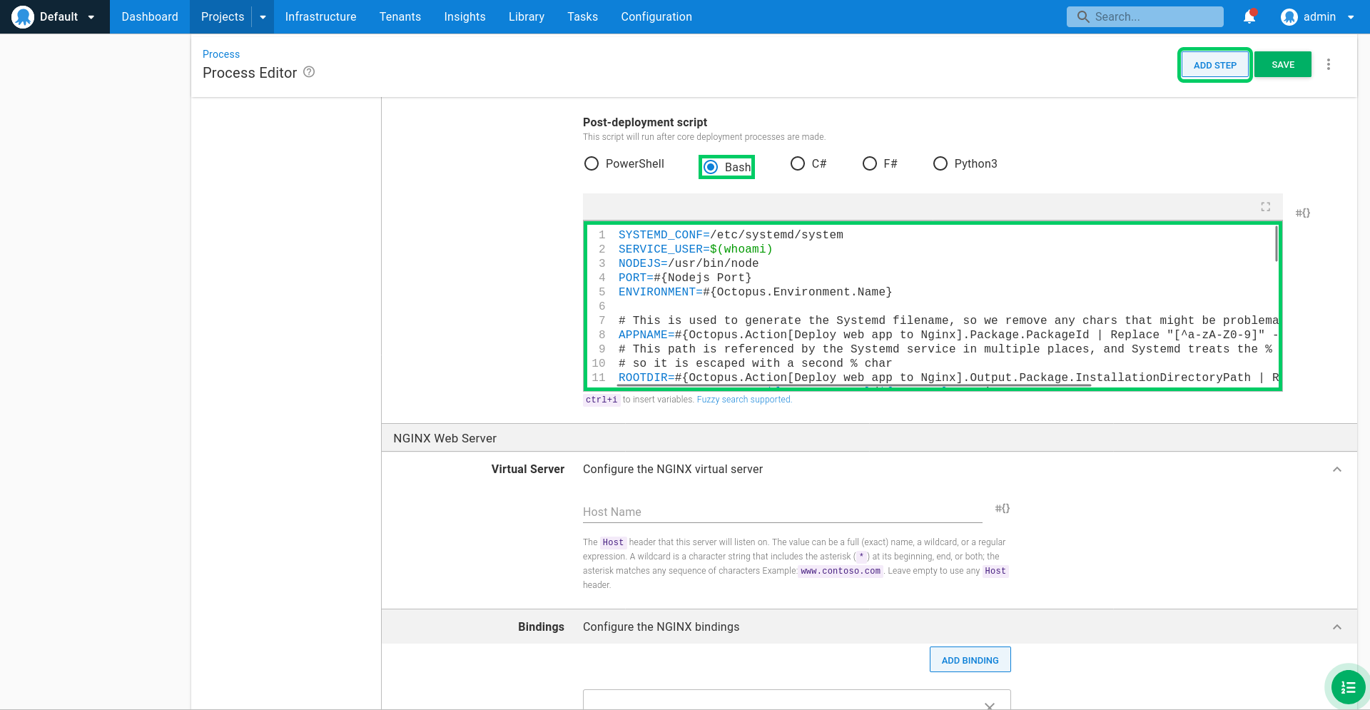Click the Post-deployment script heading

click(x=644, y=122)
